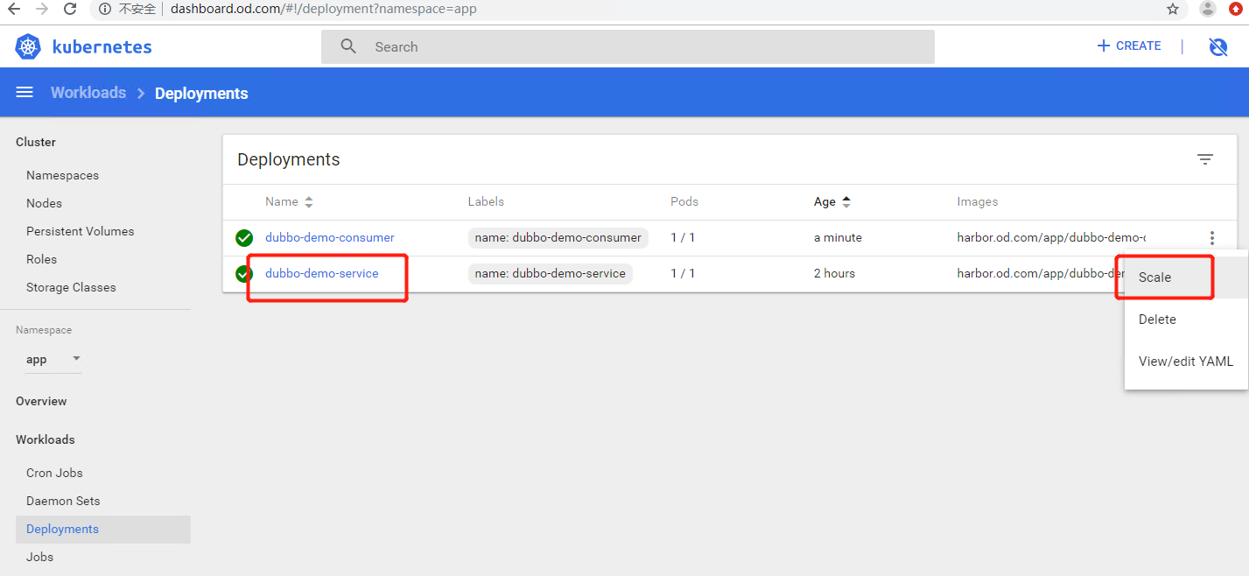The image size is (1249, 576).
Task: Select Scale from the context menu
Action: [1154, 277]
